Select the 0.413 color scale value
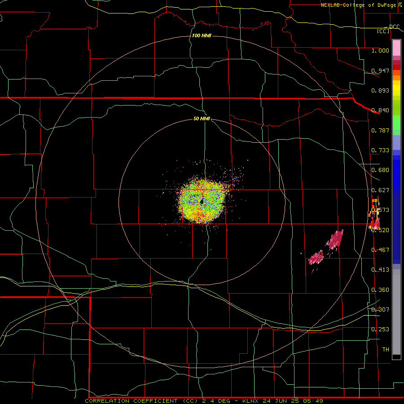The image size is (404, 404). click(x=380, y=270)
